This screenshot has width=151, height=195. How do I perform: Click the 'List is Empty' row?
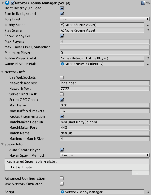pyautogui.click(x=77, y=167)
